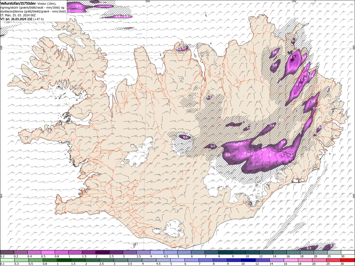Image resolution: width=355 pixels, height=266 pixels.
Task: Pick the bright red 30 swatch in lower legend
Action: (348, 260)
